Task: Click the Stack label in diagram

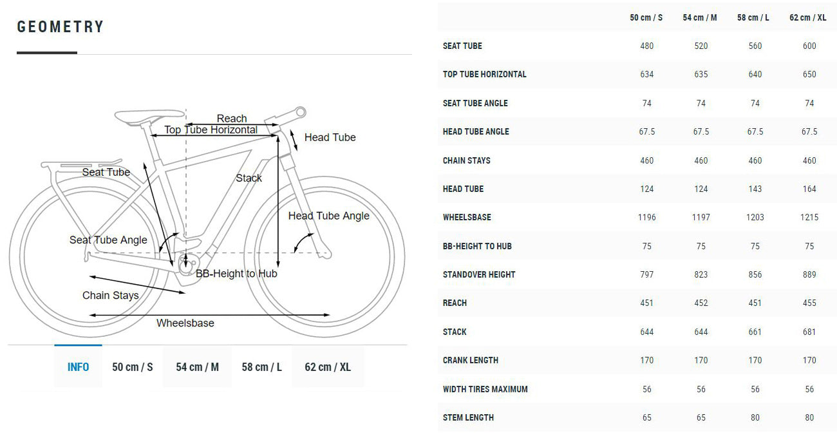Action: point(249,178)
